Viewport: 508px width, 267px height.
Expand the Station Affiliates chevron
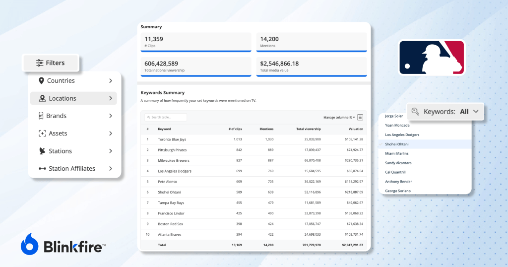[111, 169]
